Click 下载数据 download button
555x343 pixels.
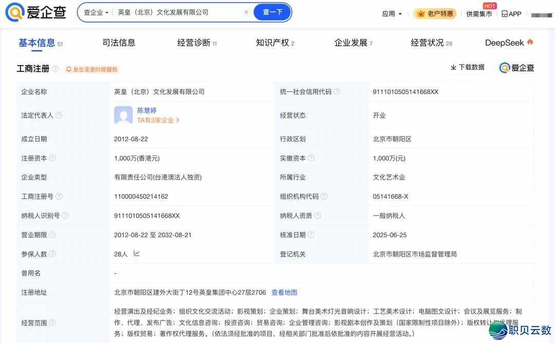pyautogui.click(x=467, y=67)
